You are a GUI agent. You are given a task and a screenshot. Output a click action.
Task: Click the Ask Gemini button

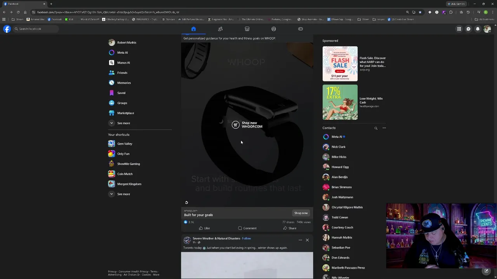[x=456, y=4]
